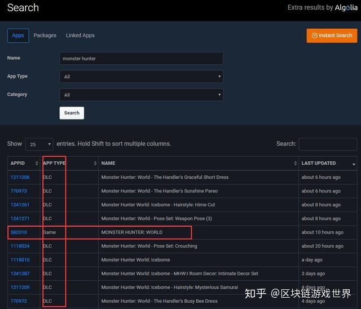Select The Handler's Graceful Short Dress name
Screen dimensions: 361x309
coord(165,177)
